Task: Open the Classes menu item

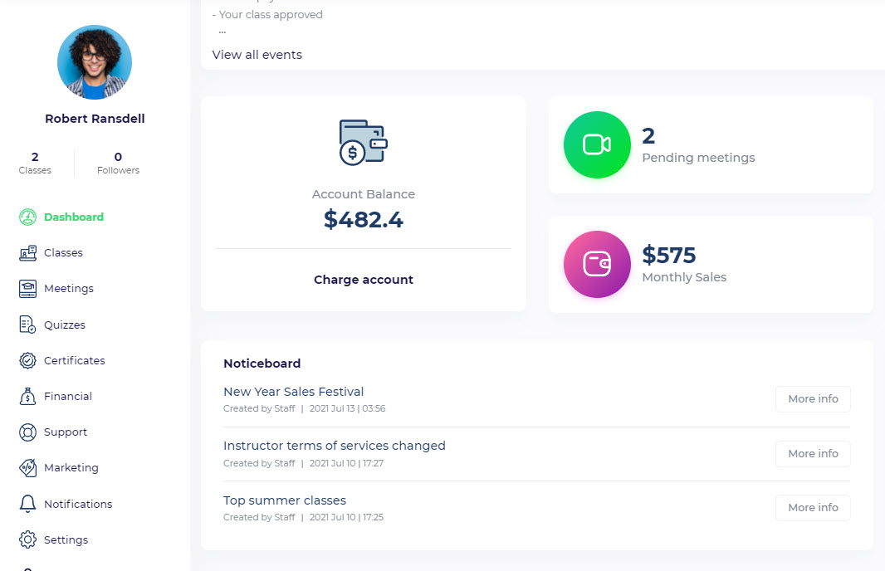Action: pyautogui.click(x=63, y=253)
